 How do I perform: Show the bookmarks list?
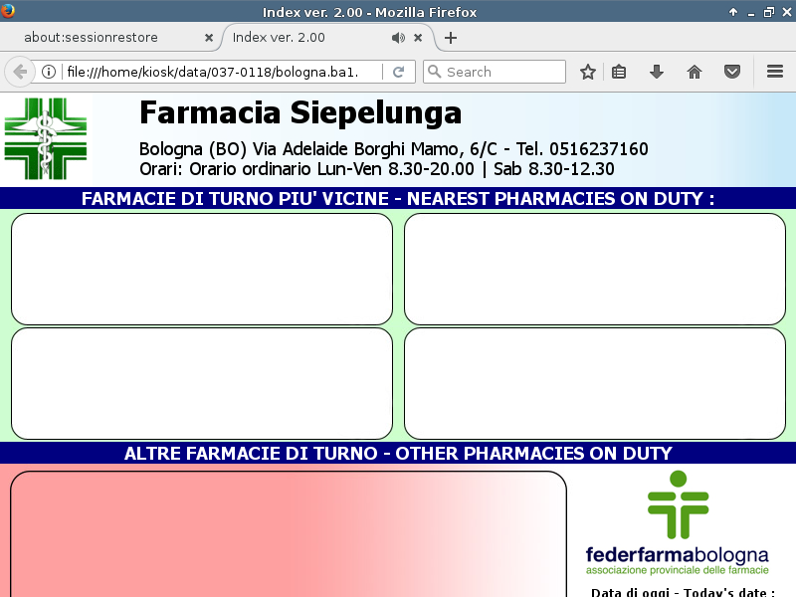click(x=619, y=72)
